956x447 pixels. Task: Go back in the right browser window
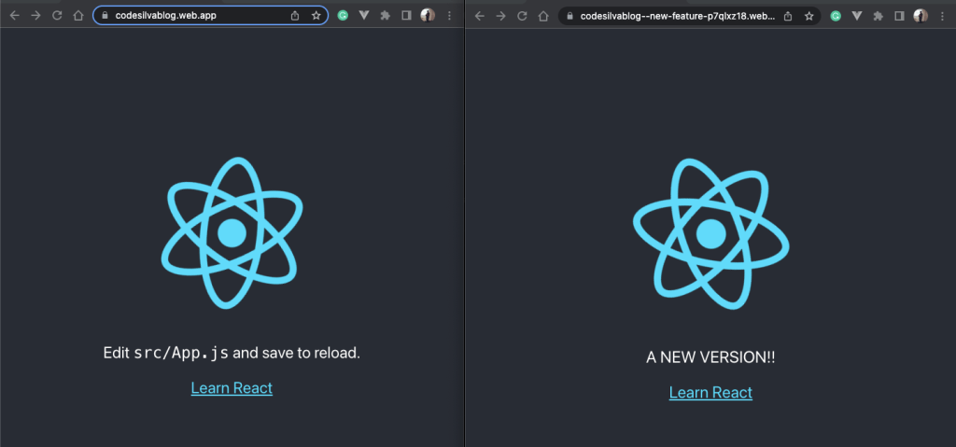click(x=479, y=17)
